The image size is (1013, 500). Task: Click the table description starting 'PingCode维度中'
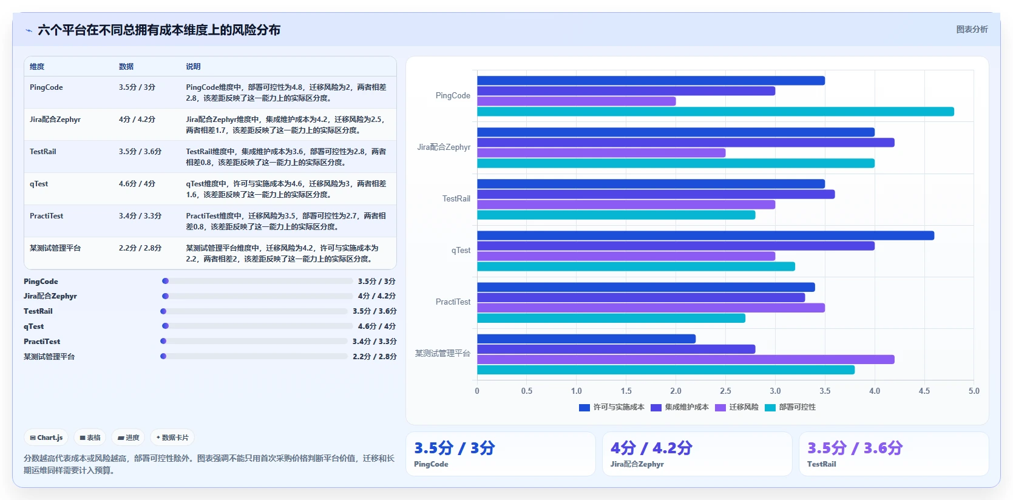tap(286, 93)
